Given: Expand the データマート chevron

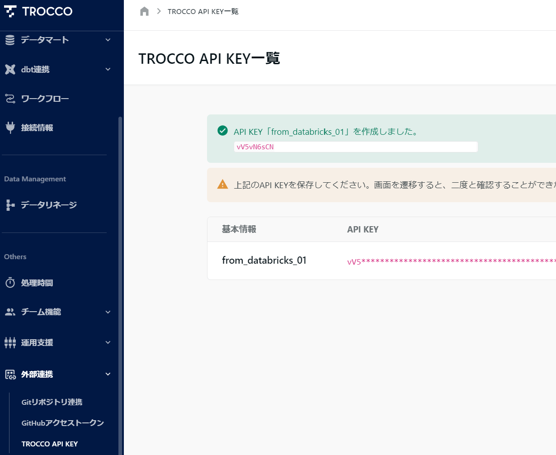Looking at the screenshot, I should (x=108, y=40).
